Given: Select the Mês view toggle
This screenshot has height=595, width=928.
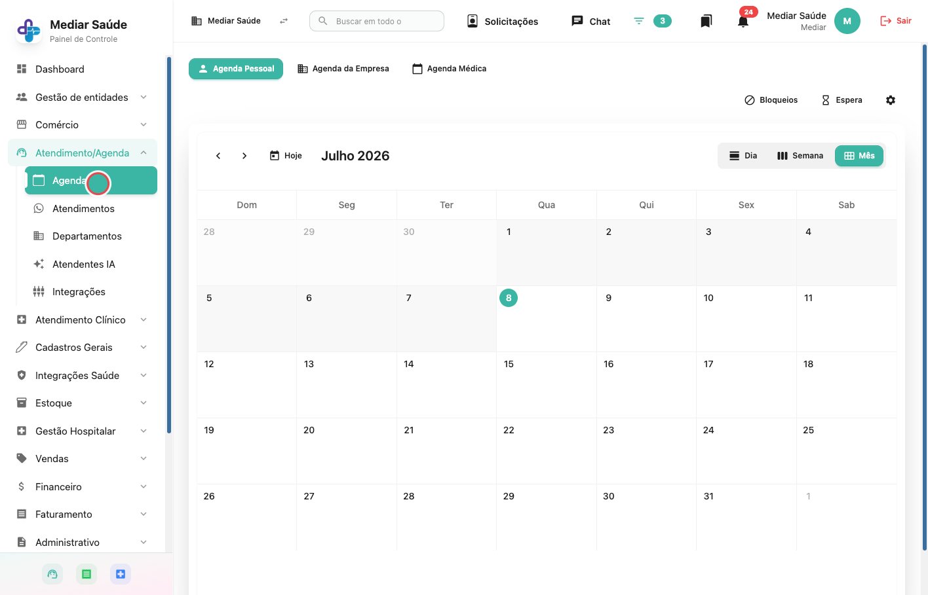Looking at the screenshot, I should (x=859, y=156).
